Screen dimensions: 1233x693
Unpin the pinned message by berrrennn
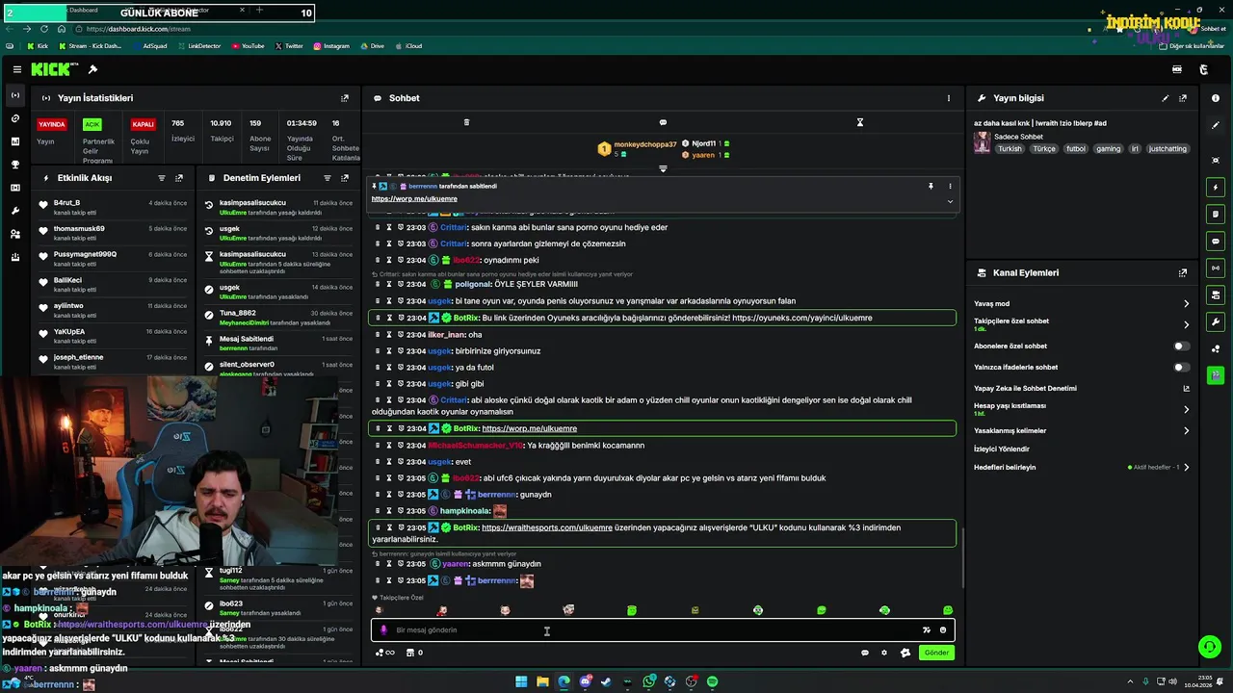click(x=931, y=186)
